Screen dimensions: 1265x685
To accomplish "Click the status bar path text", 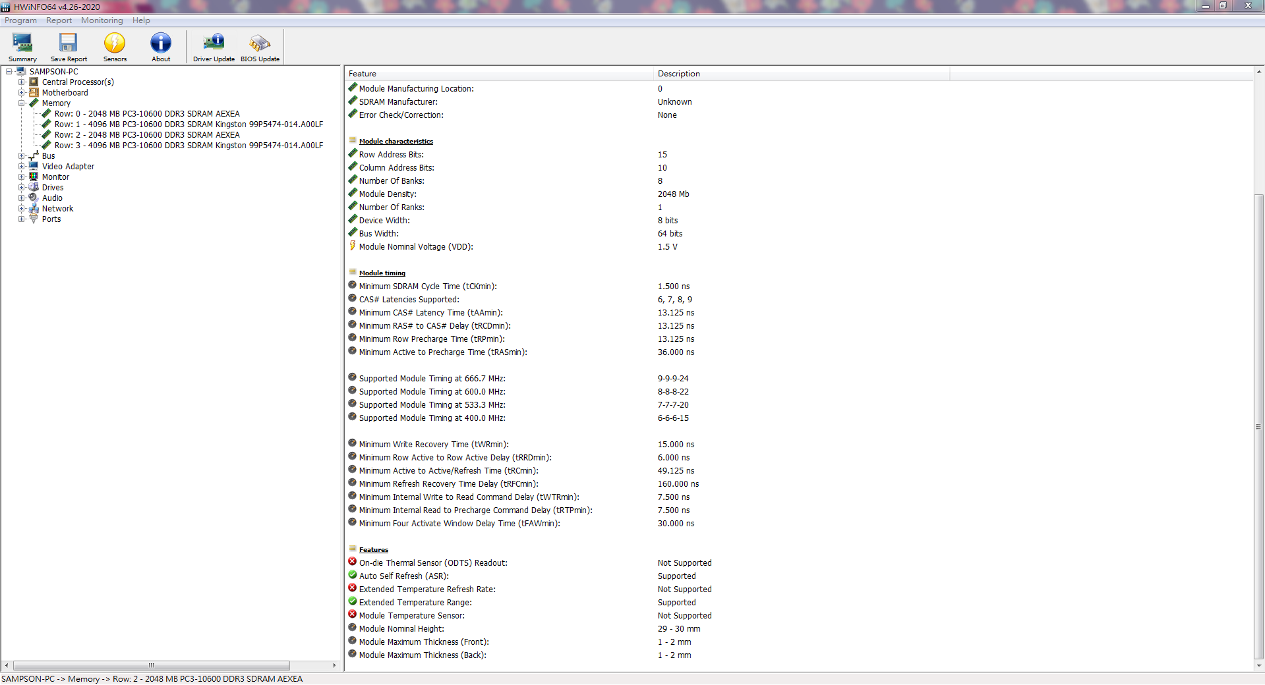I will pyautogui.click(x=152, y=678).
